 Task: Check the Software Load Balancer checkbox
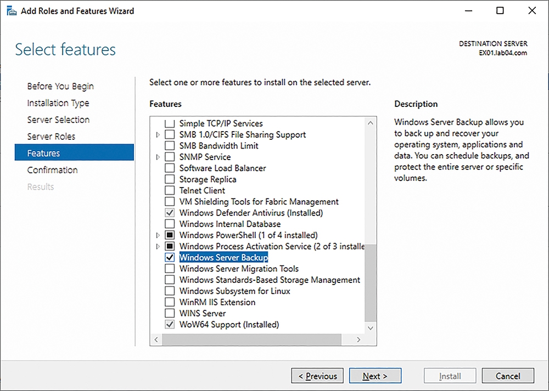170,168
